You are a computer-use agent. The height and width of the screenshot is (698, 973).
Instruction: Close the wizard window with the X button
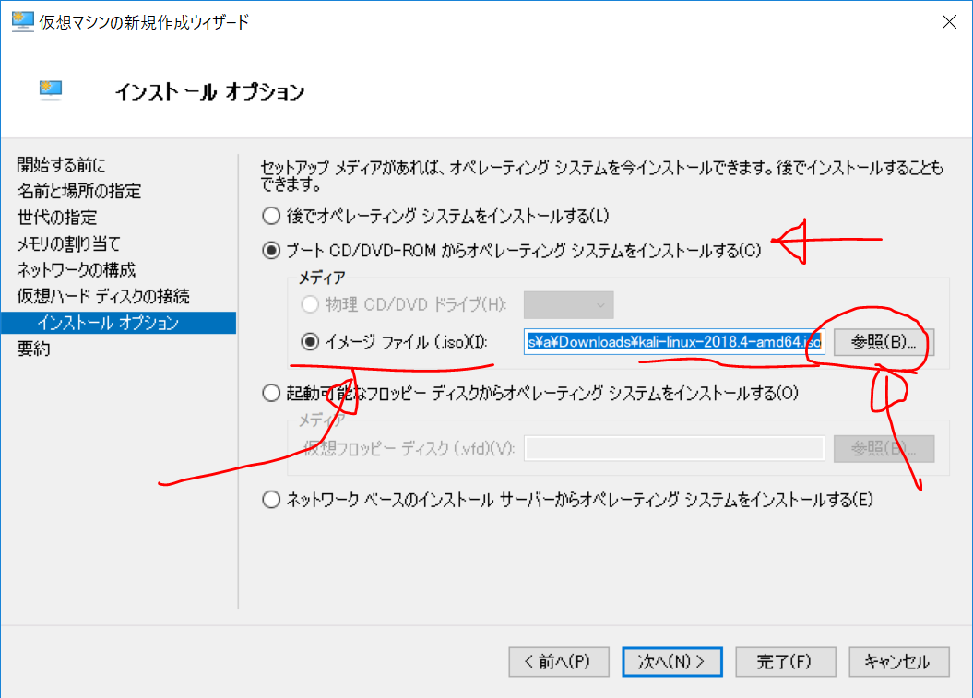pos(948,22)
